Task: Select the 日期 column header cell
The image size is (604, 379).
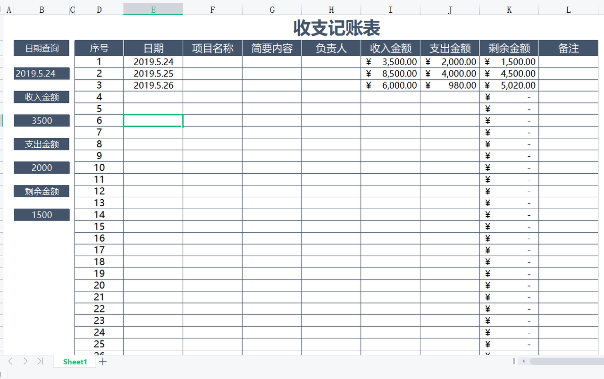Action: pyautogui.click(x=153, y=48)
